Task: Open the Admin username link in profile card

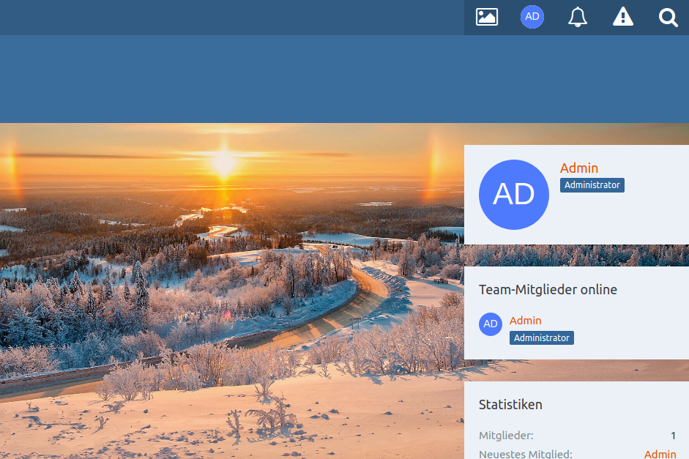Action: (x=579, y=168)
